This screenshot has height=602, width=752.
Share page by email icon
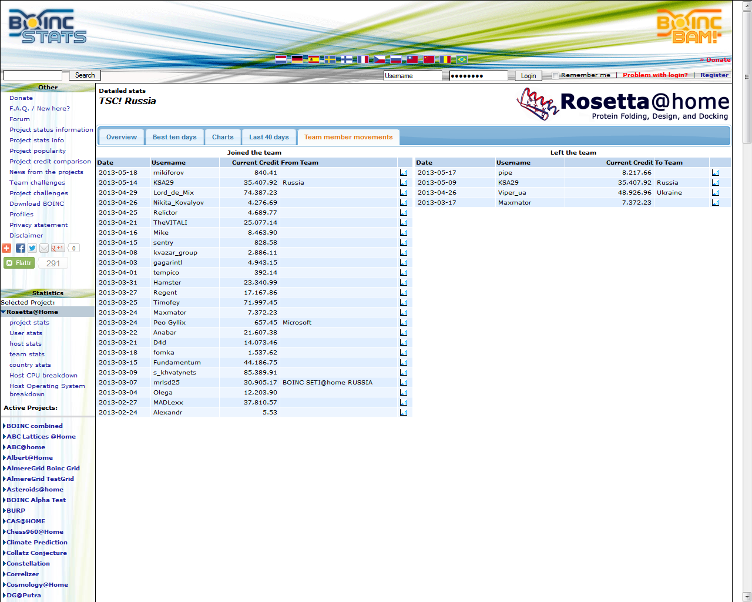(44, 248)
